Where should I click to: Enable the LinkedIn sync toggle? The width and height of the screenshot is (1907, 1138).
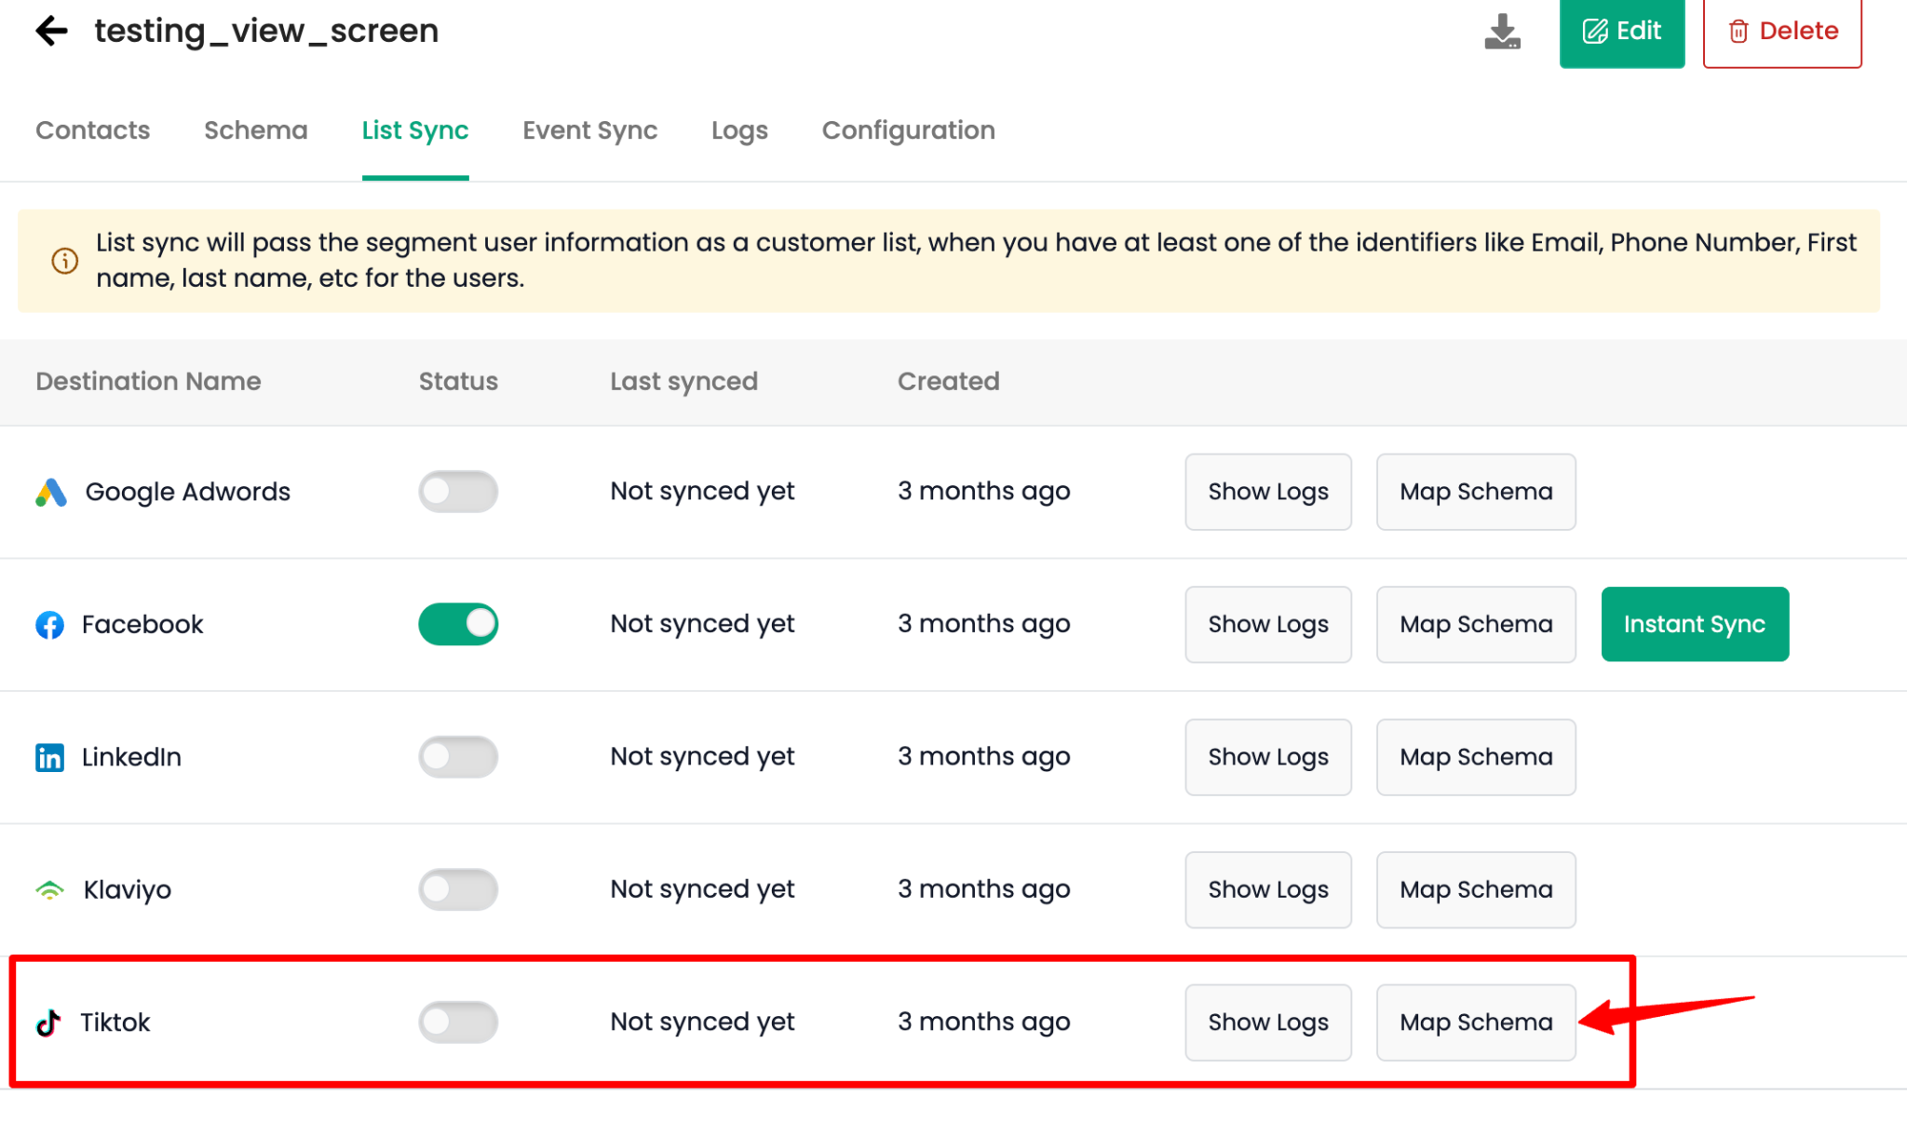click(458, 757)
